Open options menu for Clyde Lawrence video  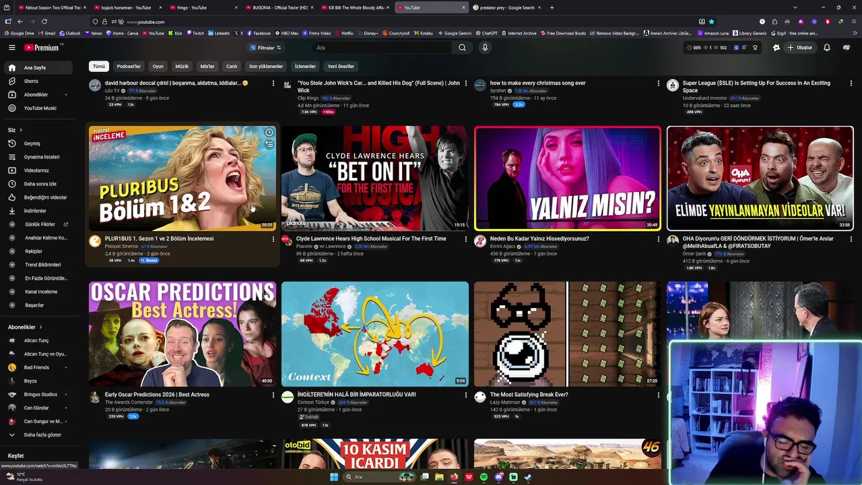click(x=465, y=239)
